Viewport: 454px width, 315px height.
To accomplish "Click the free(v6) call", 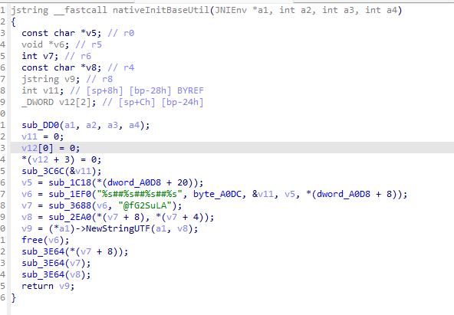I will [45, 240].
